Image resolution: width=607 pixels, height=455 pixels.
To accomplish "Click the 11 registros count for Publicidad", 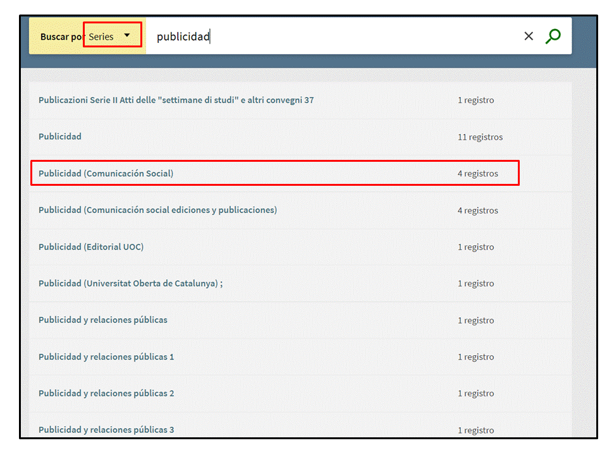I will [x=480, y=137].
